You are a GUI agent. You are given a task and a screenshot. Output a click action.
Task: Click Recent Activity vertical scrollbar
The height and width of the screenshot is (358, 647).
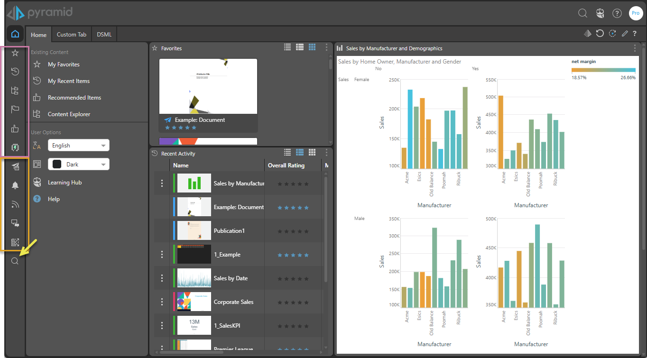(326, 229)
